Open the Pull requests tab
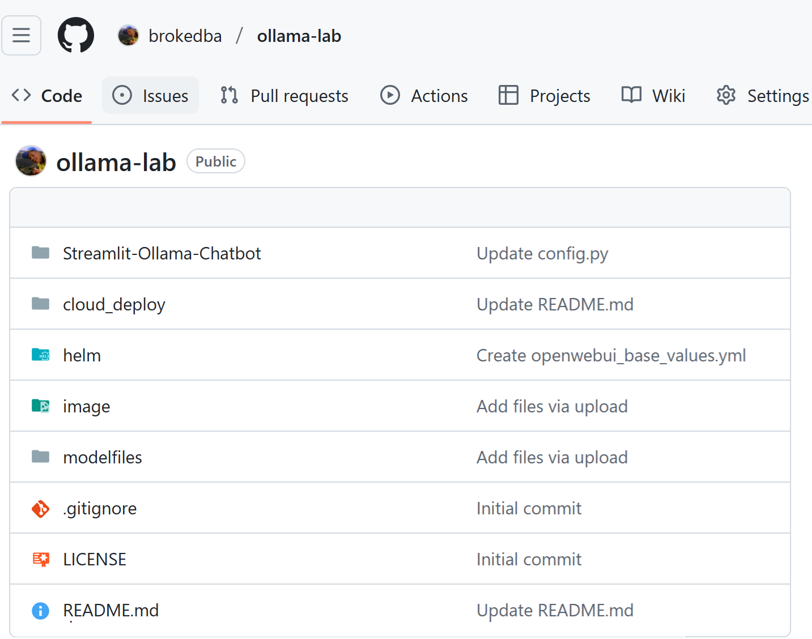 click(284, 96)
